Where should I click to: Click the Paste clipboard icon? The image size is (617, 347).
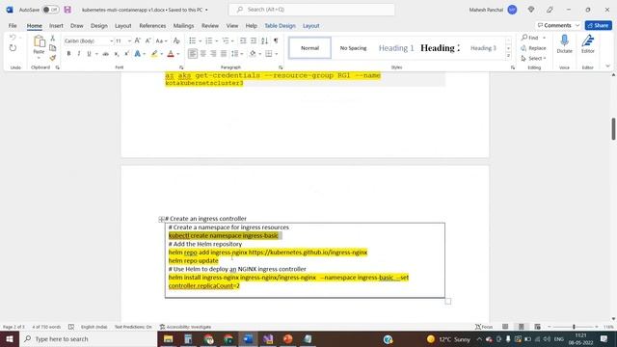click(39, 41)
